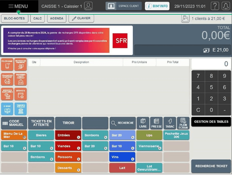Open the Timbres Fiscaux tile
The image size is (232, 175).
(21, 109)
